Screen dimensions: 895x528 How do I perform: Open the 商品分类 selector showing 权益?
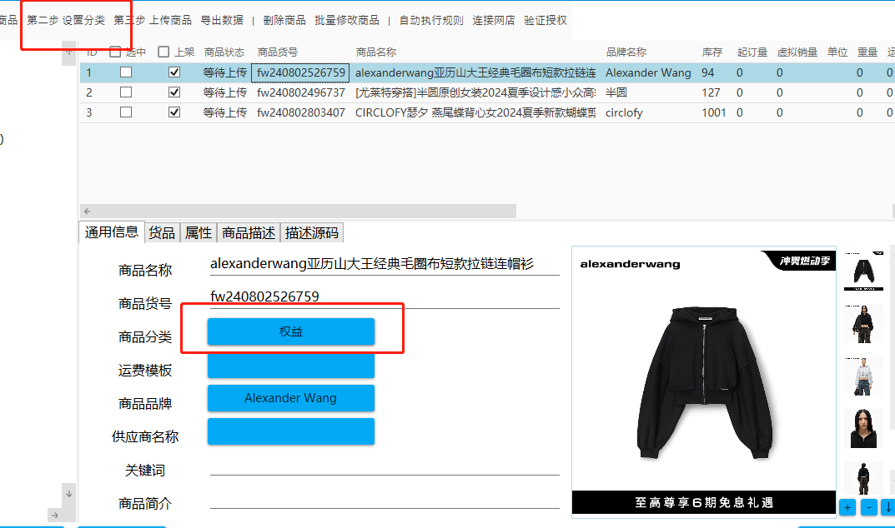click(291, 331)
